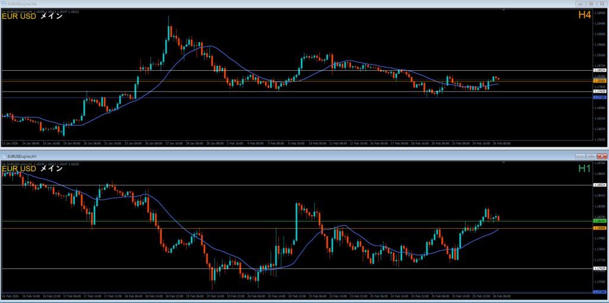Click the green H1 timeframe label
Image resolution: width=609 pixels, height=303 pixels.
tap(585, 168)
